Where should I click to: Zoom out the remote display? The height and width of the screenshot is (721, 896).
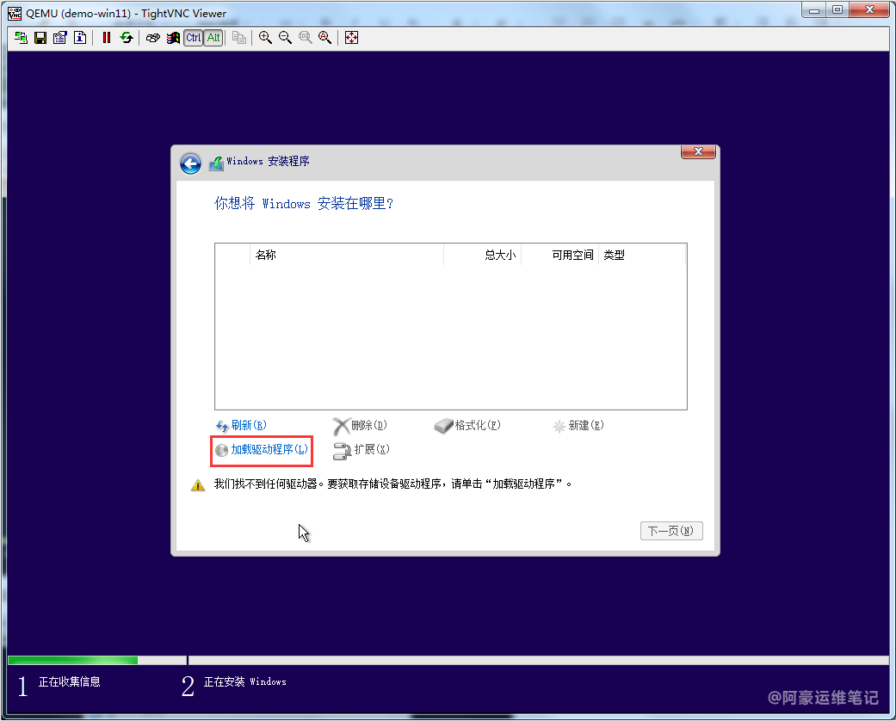(285, 38)
